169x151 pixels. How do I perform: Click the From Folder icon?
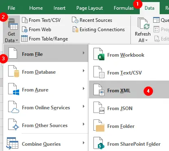coord(99,125)
